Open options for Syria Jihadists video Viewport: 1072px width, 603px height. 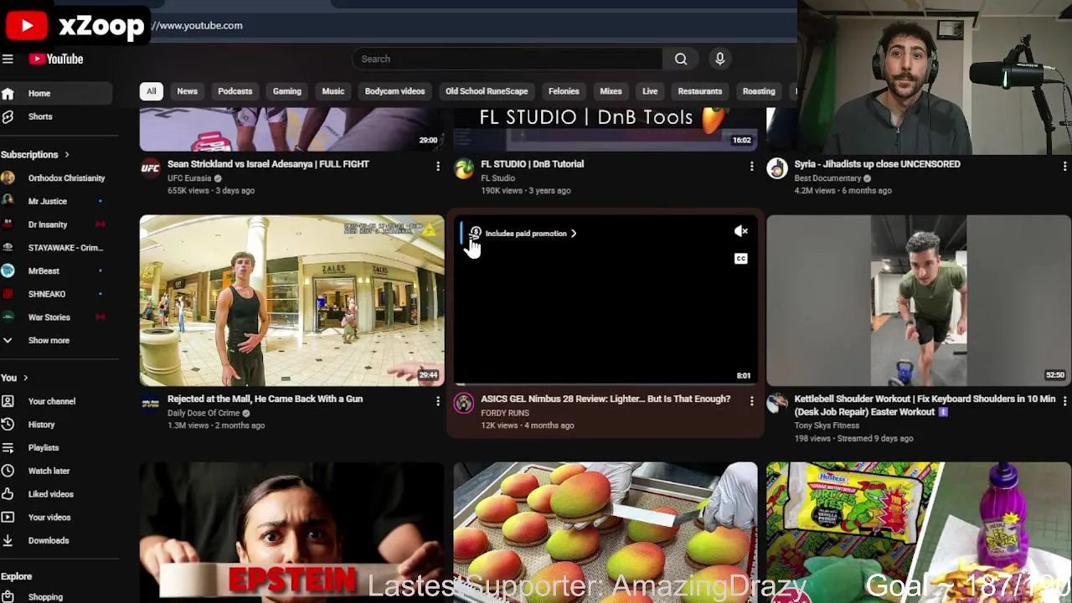pos(1064,167)
